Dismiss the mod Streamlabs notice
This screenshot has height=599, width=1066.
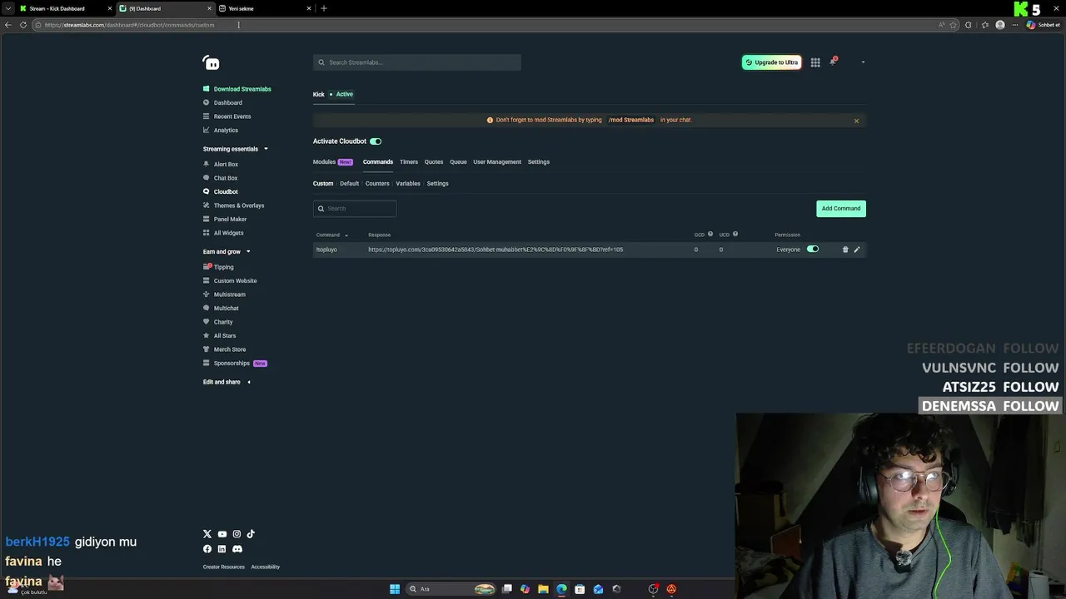click(x=856, y=121)
